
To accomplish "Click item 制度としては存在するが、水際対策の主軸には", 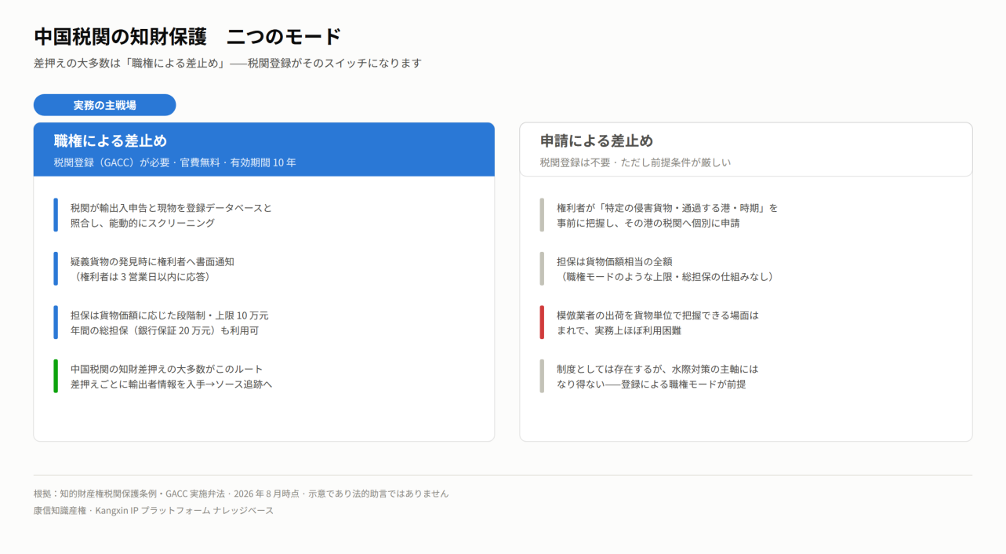I will point(658,369).
